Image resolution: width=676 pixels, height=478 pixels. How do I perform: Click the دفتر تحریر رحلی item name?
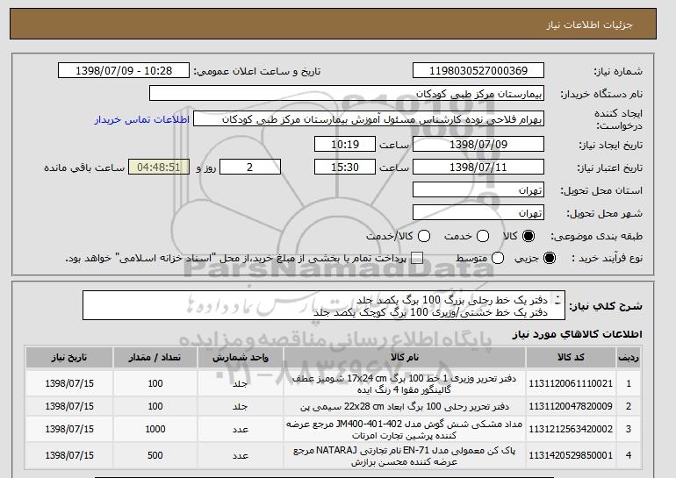405,406
